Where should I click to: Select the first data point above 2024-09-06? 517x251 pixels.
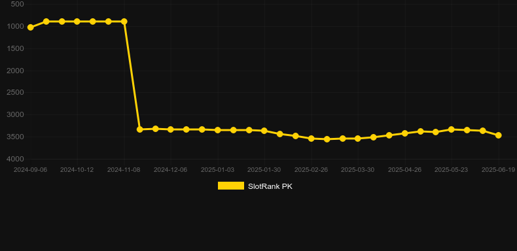coord(30,27)
